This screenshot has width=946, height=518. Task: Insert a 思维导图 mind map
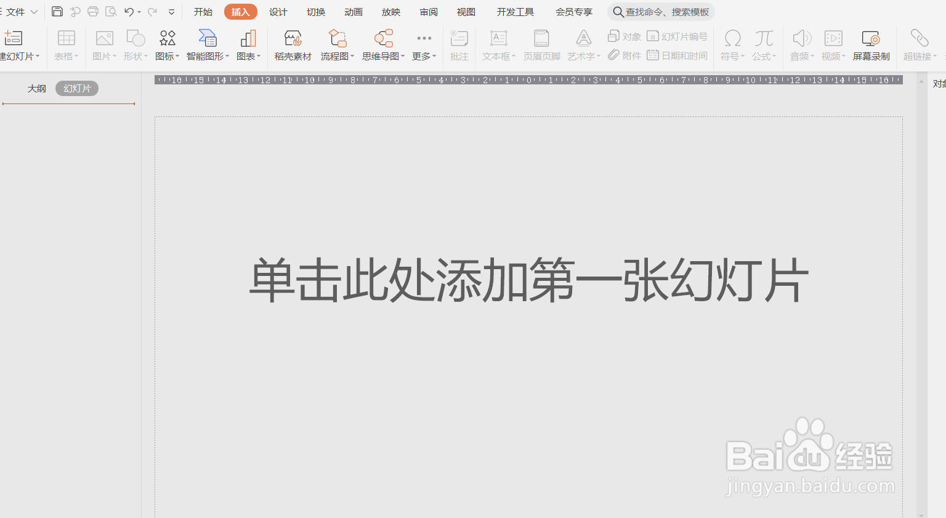383,46
